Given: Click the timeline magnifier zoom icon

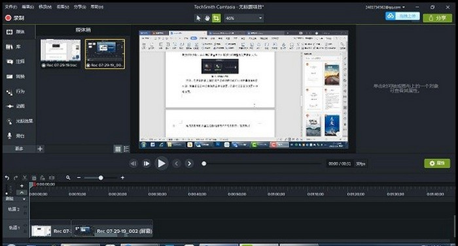Looking at the screenshot, I should [68, 177].
